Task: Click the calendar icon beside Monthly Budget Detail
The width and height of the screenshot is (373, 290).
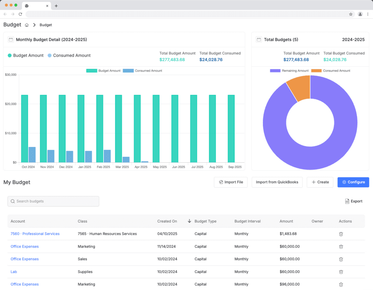Action: click(x=11, y=40)
